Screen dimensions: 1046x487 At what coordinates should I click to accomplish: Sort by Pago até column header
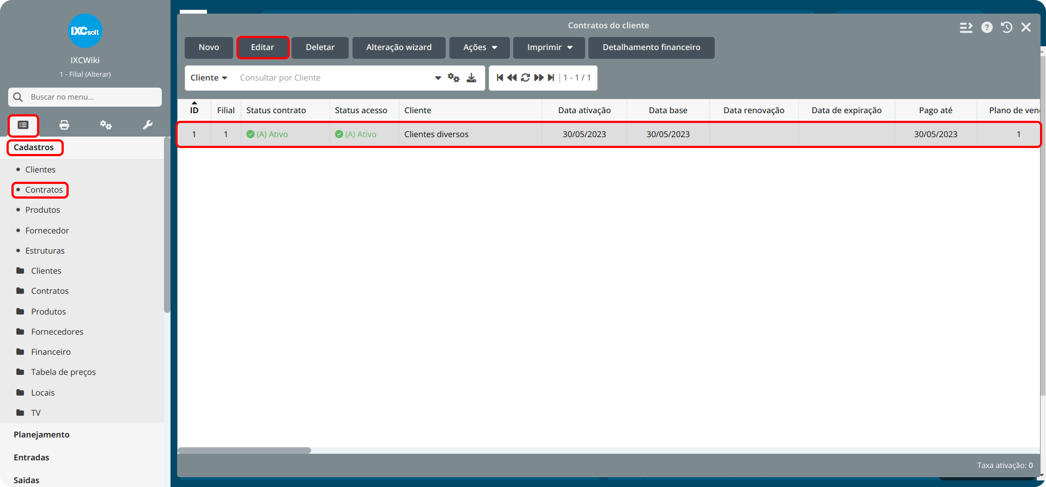pos(935,110)
